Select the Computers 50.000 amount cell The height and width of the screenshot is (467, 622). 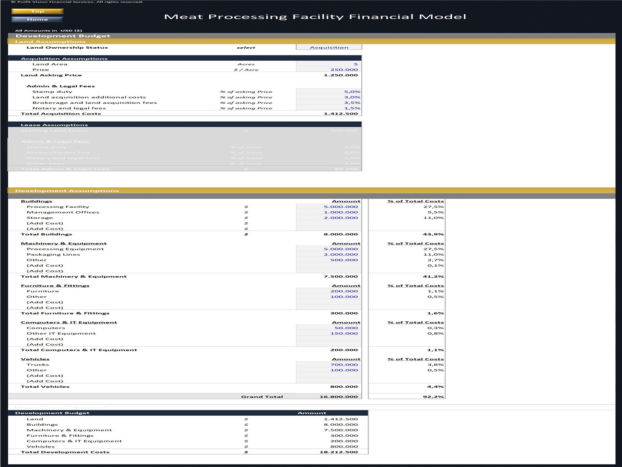click(x=329, y=328)
